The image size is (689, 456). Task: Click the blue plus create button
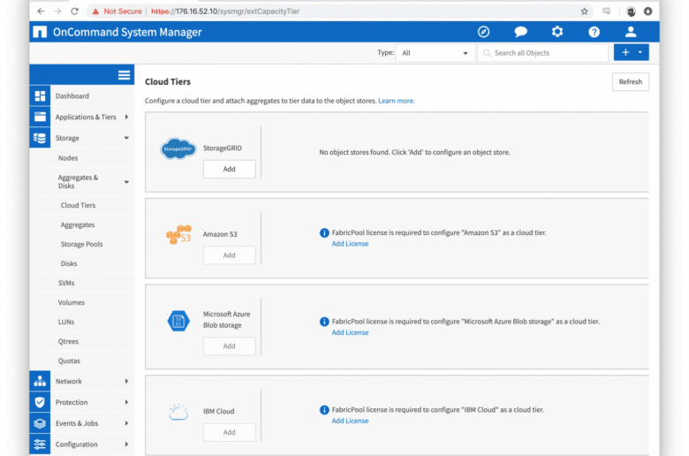(x=625, y=52)
